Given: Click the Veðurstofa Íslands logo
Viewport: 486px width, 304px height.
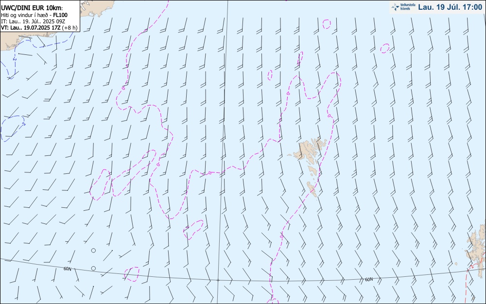Looking at the screenshot, I should (x=403, y=7).
